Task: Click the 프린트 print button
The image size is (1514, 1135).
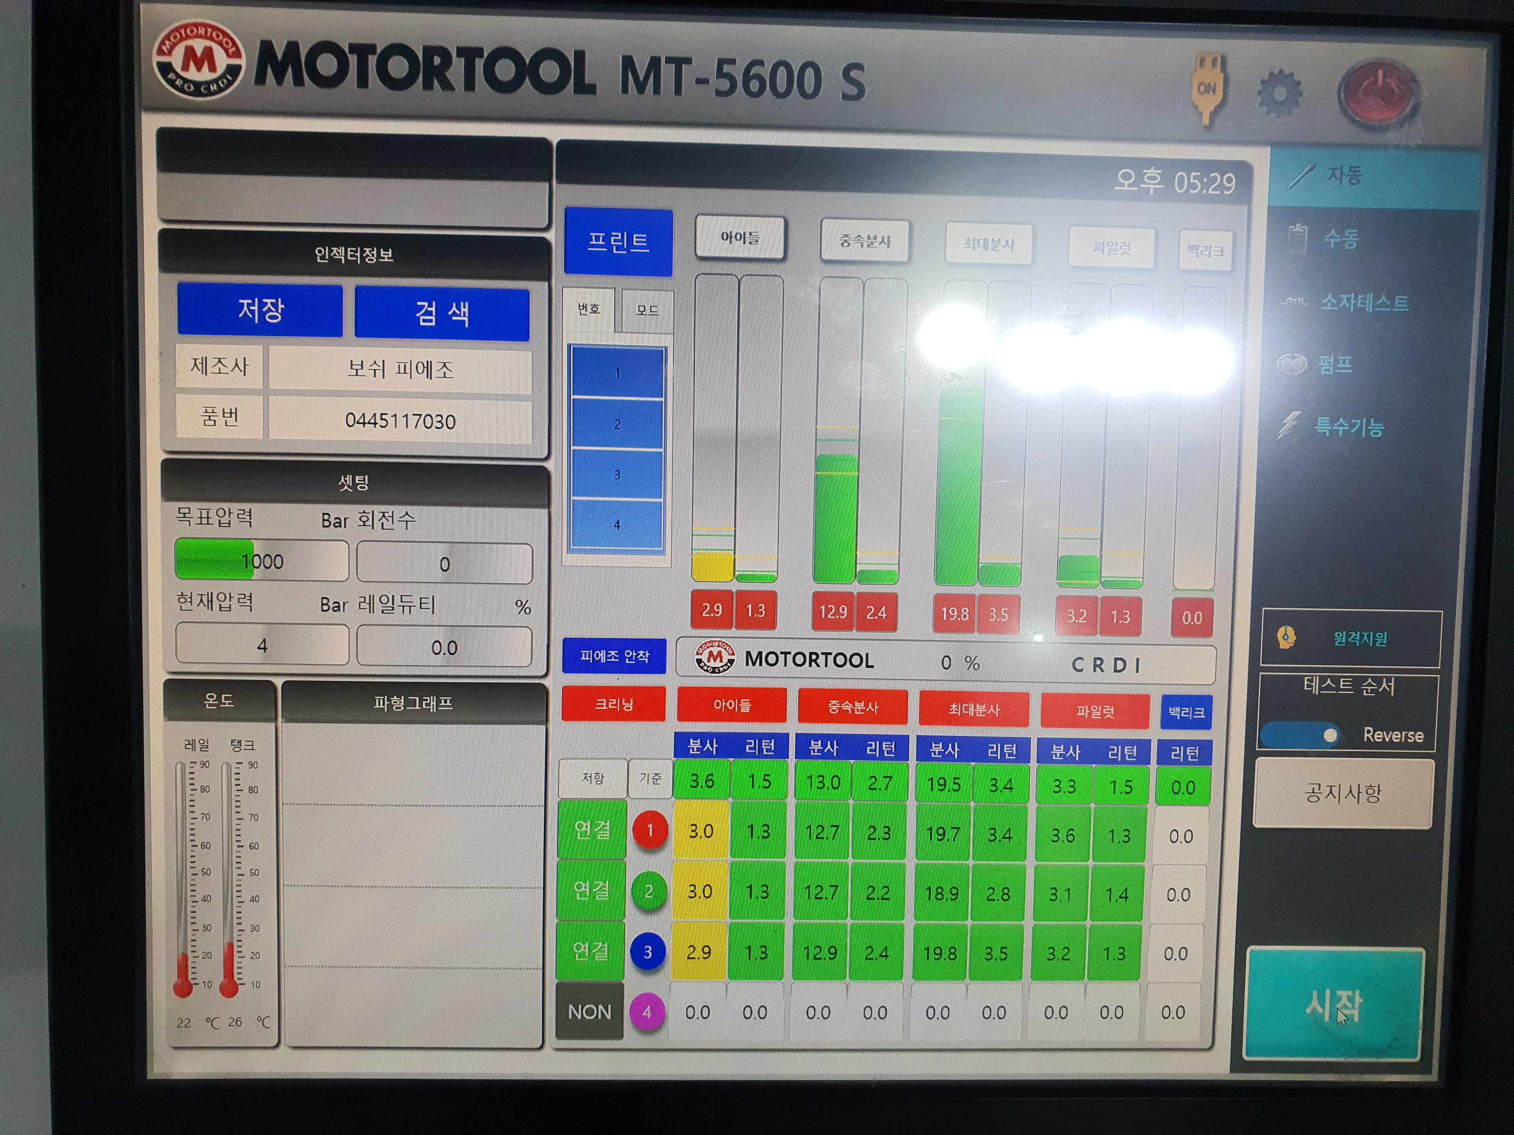Action: (x=618, y=242)
